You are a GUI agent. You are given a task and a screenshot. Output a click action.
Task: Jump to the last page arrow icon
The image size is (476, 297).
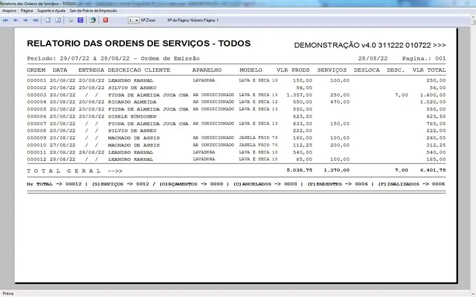35,20
